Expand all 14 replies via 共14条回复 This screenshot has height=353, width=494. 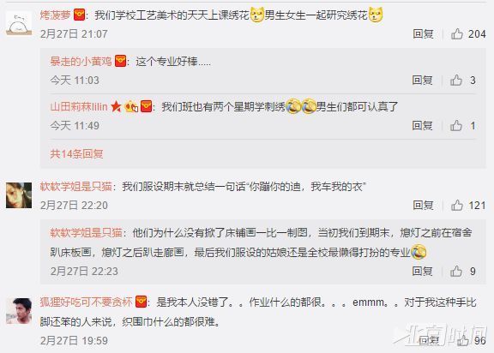(76, 154)
